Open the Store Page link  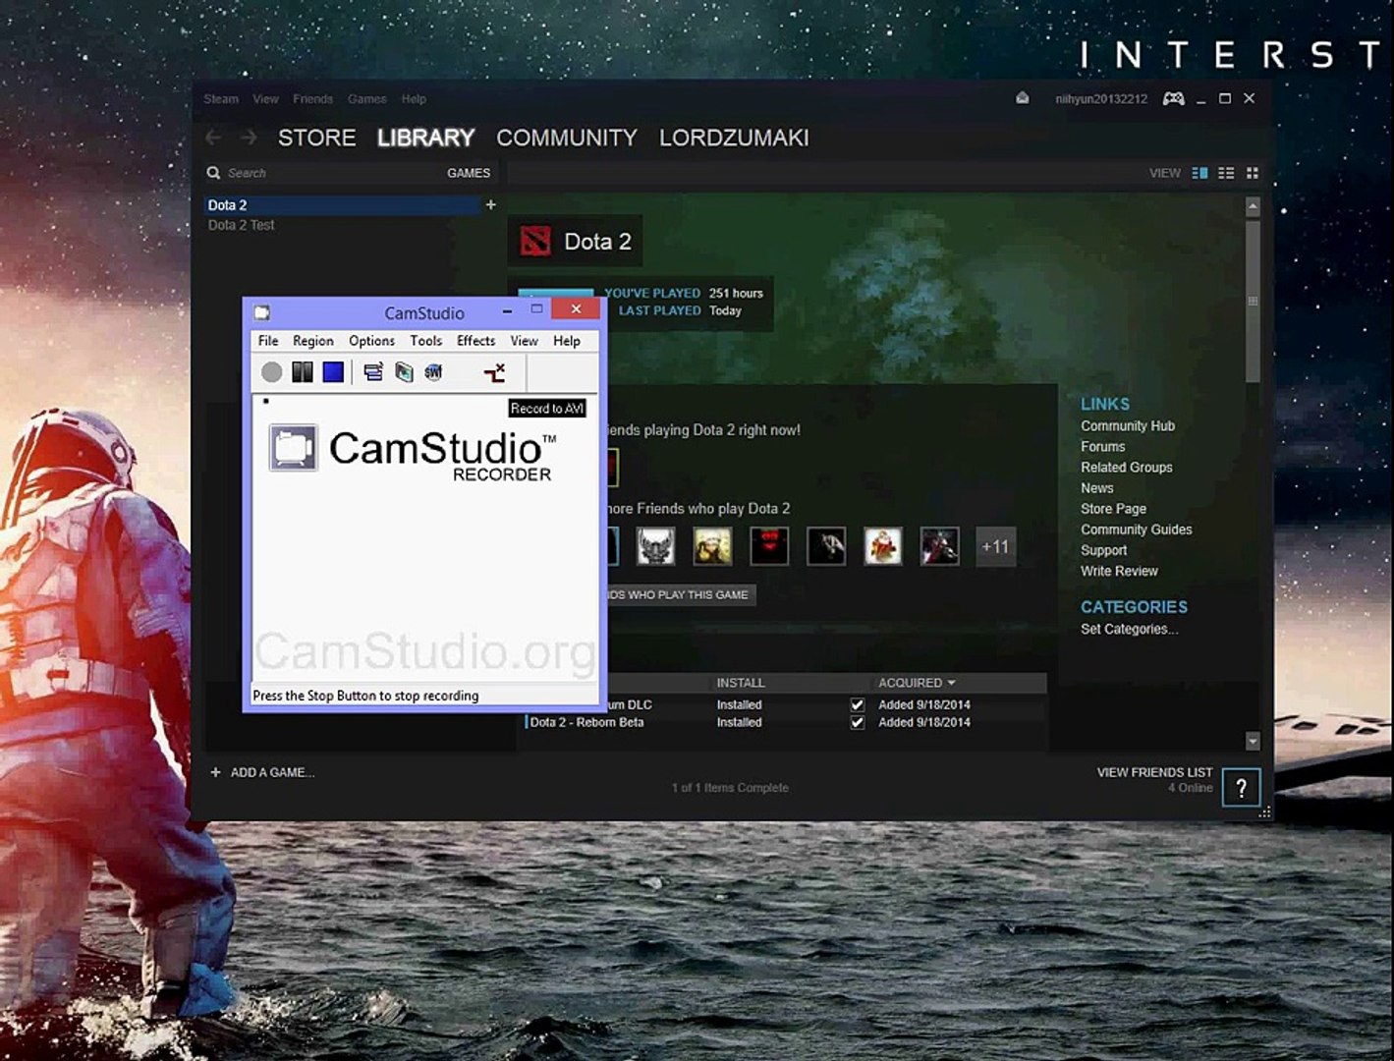[x=1114, y=509]
